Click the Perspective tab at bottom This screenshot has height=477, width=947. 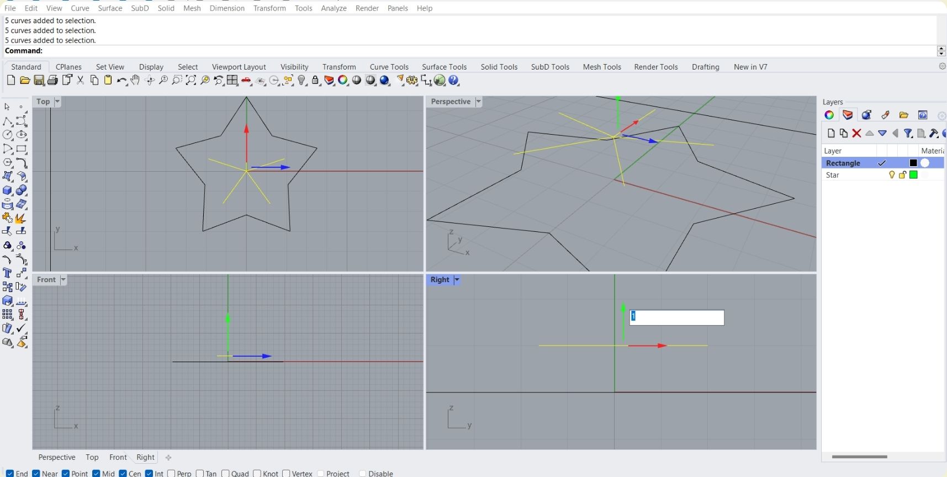coord(57,458)
